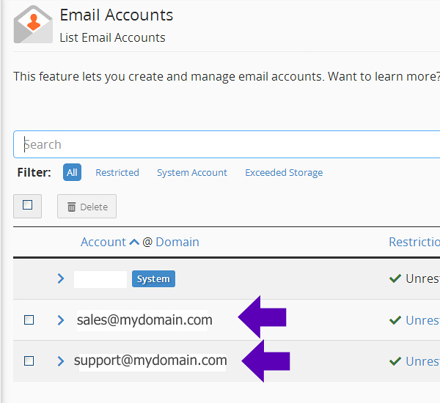The image size is (440, 403).
Task: Click the Account column header link
Action: (x=103, y=243)
